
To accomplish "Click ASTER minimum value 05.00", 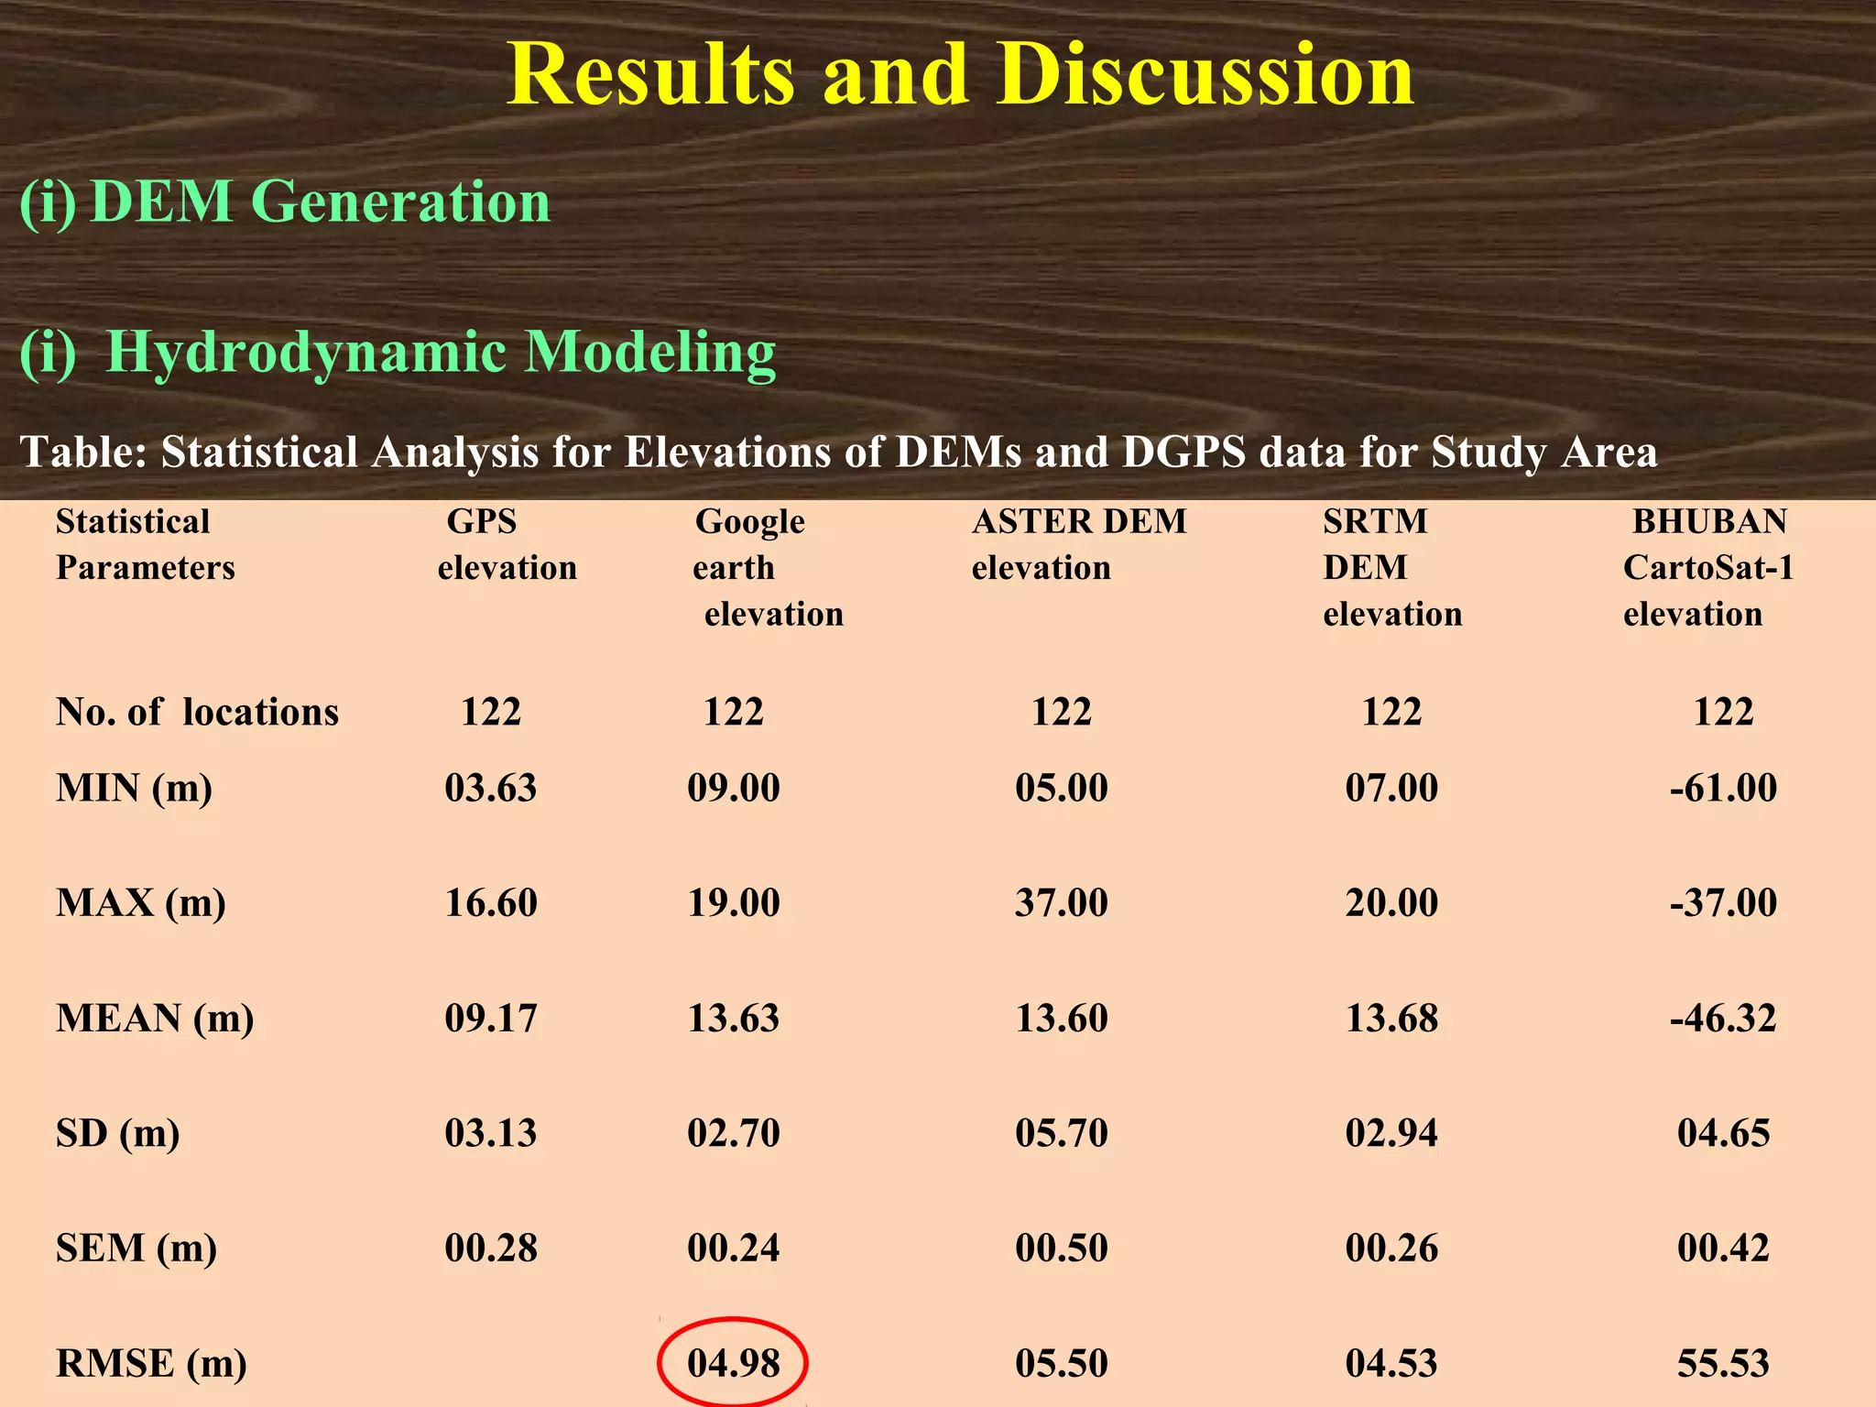I will click(x=1062, y=789).
